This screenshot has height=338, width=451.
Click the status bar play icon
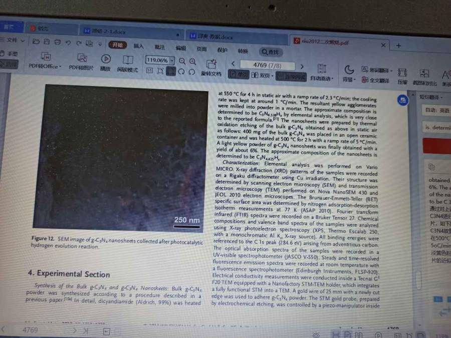point(378,335)
